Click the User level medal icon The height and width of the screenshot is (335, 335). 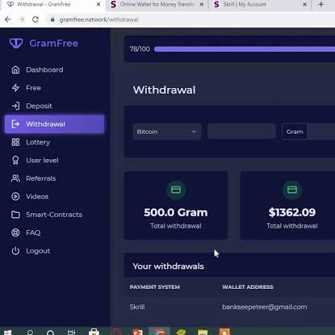pyautogui.click(x=15, y=161)
